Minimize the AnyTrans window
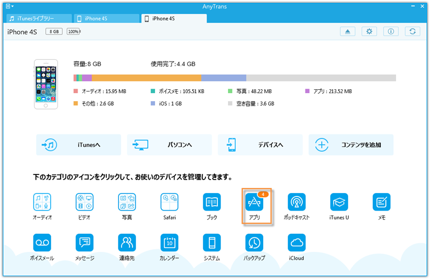This screenshot has height=279, width=430. tap(413, 6)
